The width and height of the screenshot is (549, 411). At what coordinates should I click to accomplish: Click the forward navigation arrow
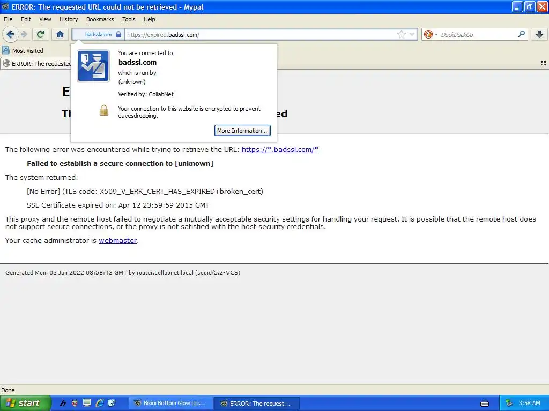point(24,34)
